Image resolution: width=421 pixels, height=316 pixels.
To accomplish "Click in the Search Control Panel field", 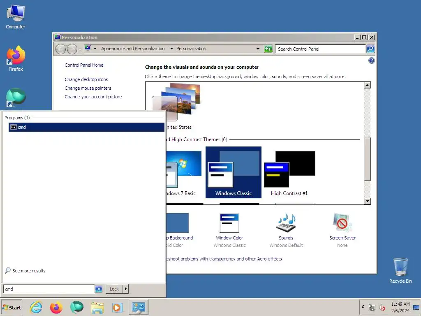I will (320, 49).
